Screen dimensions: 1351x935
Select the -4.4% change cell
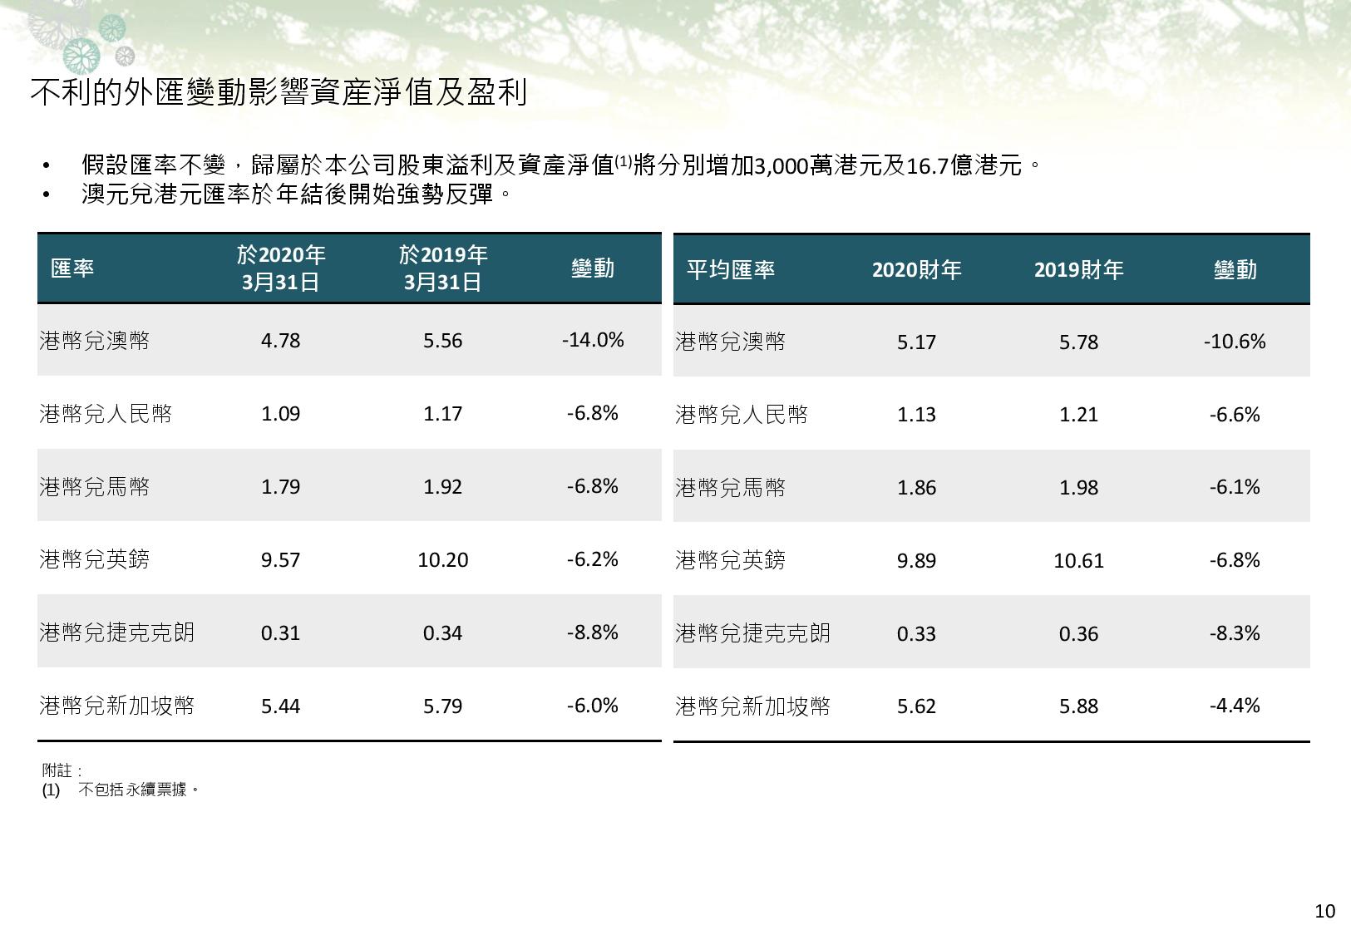pos(1235,705)
